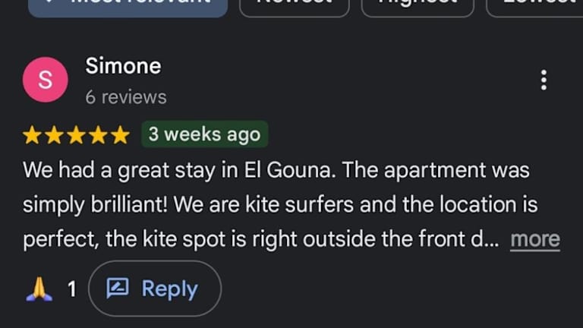The image size is (583, 328).
Task: Click the fifth yellow rating star
Action: [120, 136]
